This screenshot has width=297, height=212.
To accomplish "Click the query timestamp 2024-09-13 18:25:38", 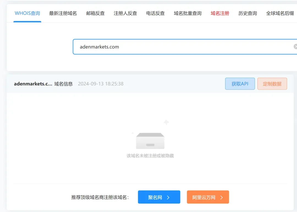I will pos(101,84).
